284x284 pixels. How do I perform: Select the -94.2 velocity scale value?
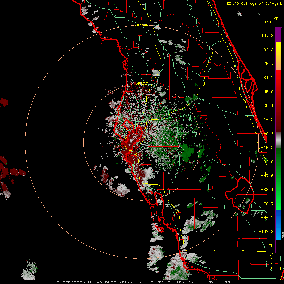pyautogui.click(x=267, y=217)
